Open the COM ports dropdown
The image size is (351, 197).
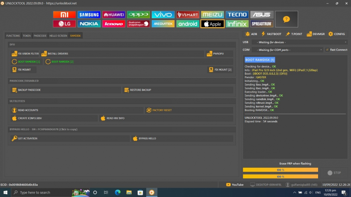[287, 50]
